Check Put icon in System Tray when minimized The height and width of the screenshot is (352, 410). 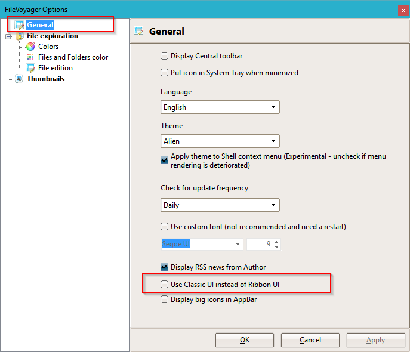click(164, 72)
